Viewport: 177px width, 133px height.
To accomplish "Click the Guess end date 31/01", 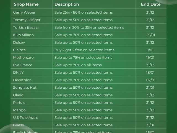I will click(150, 125).
